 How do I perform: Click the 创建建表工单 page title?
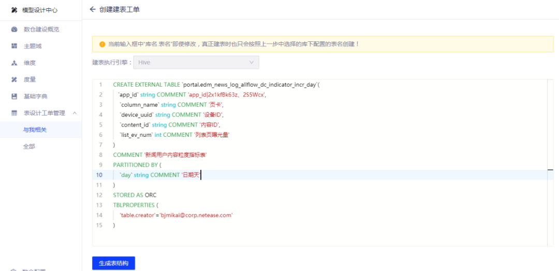click(120, 10)
